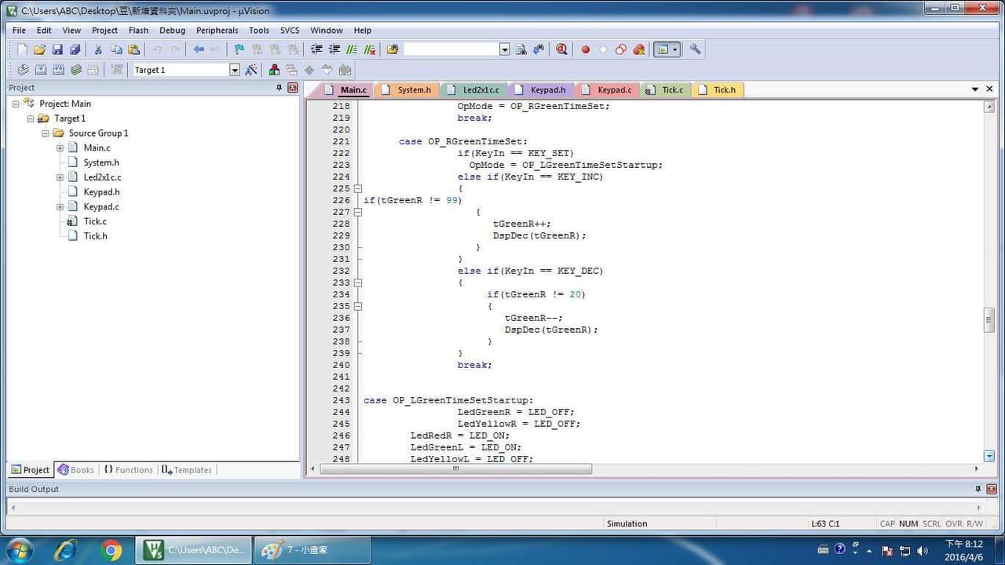Insert a breakpoint with the red dot icon

click(x=585, y=49)
